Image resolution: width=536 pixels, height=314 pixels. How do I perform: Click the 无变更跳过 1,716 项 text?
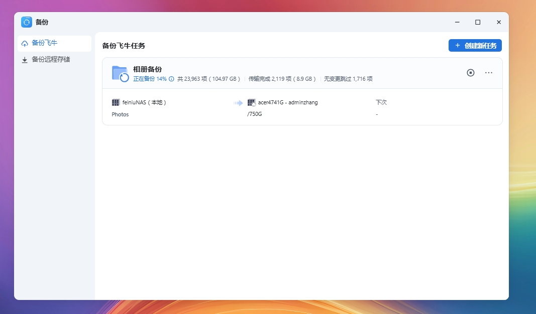(x=348, y=79)
